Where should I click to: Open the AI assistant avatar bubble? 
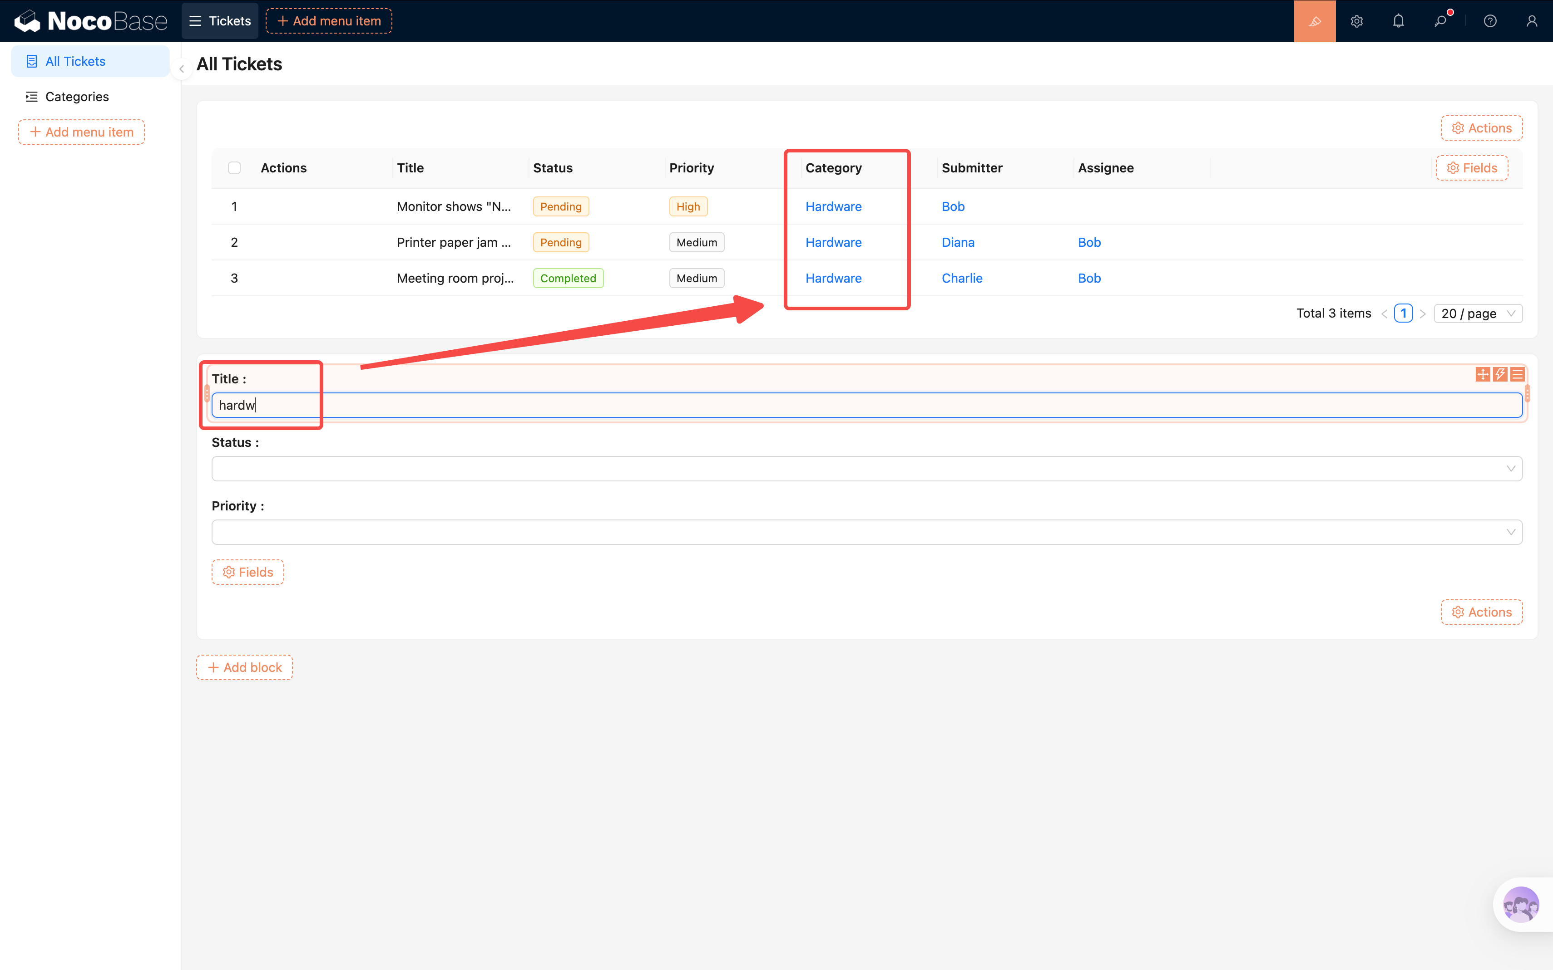point(1520,905)
